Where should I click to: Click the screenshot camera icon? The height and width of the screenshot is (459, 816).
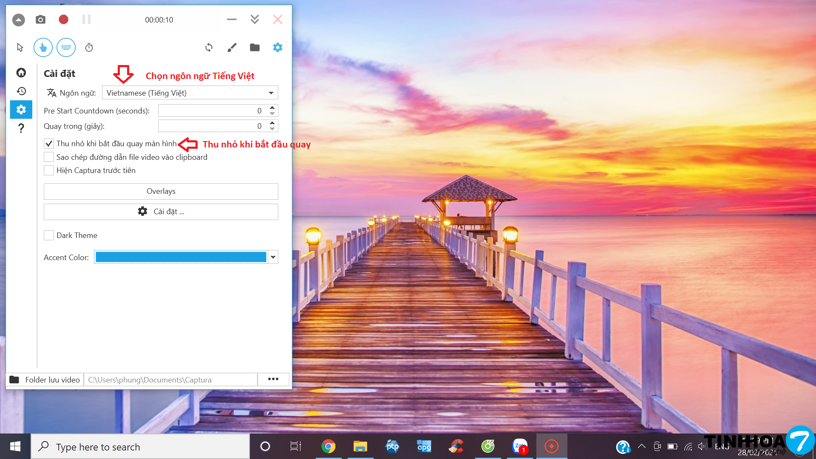(40, 20)
